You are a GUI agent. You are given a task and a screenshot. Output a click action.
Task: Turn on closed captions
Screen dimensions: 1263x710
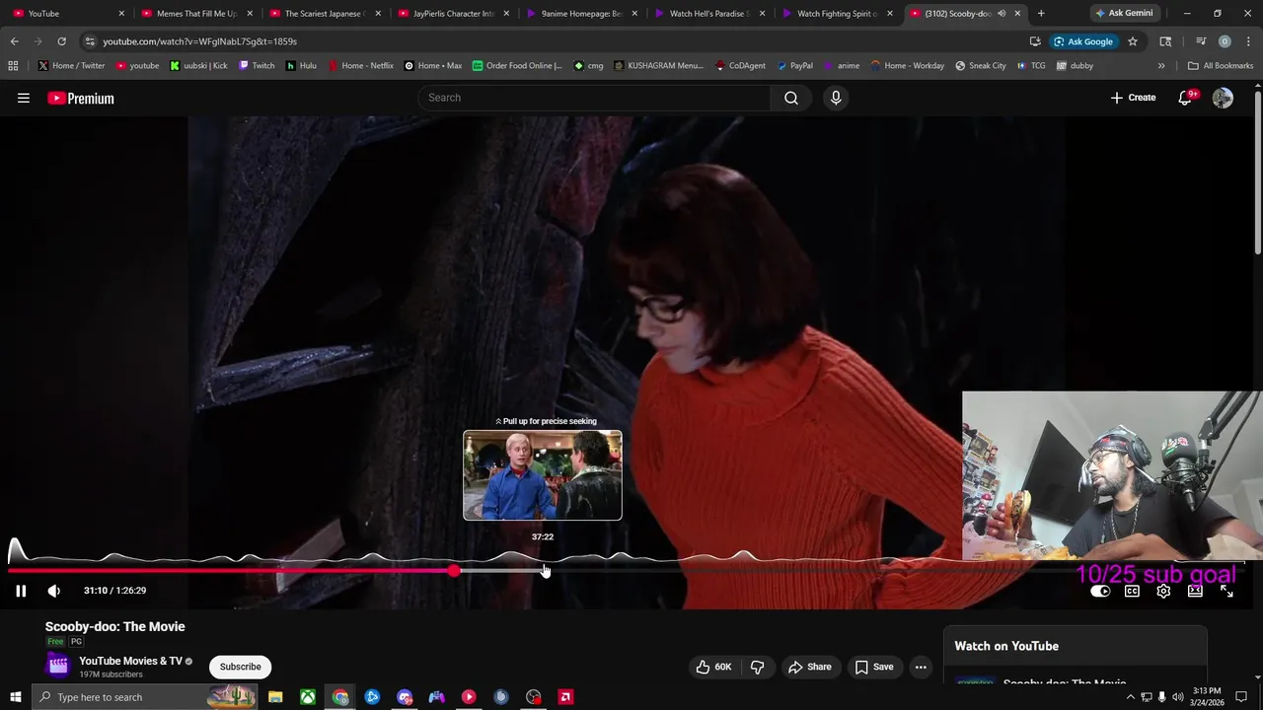(1132, 591)
